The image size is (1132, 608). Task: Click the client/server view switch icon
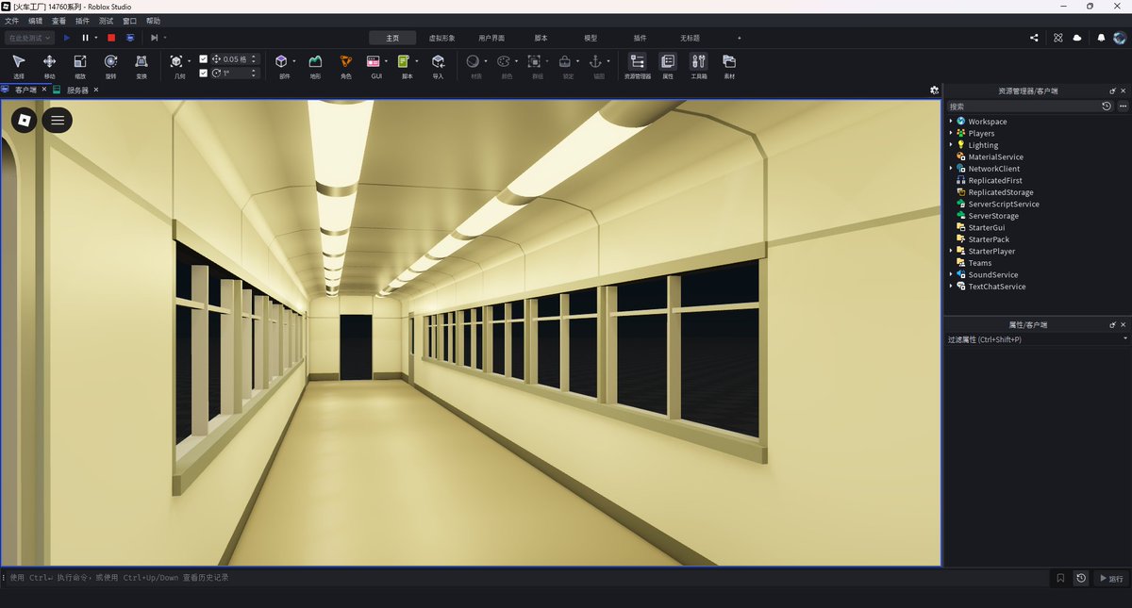130,38
